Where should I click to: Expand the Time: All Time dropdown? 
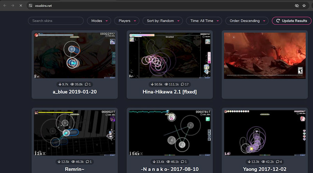pyautogui.click(x=204, y=21)
